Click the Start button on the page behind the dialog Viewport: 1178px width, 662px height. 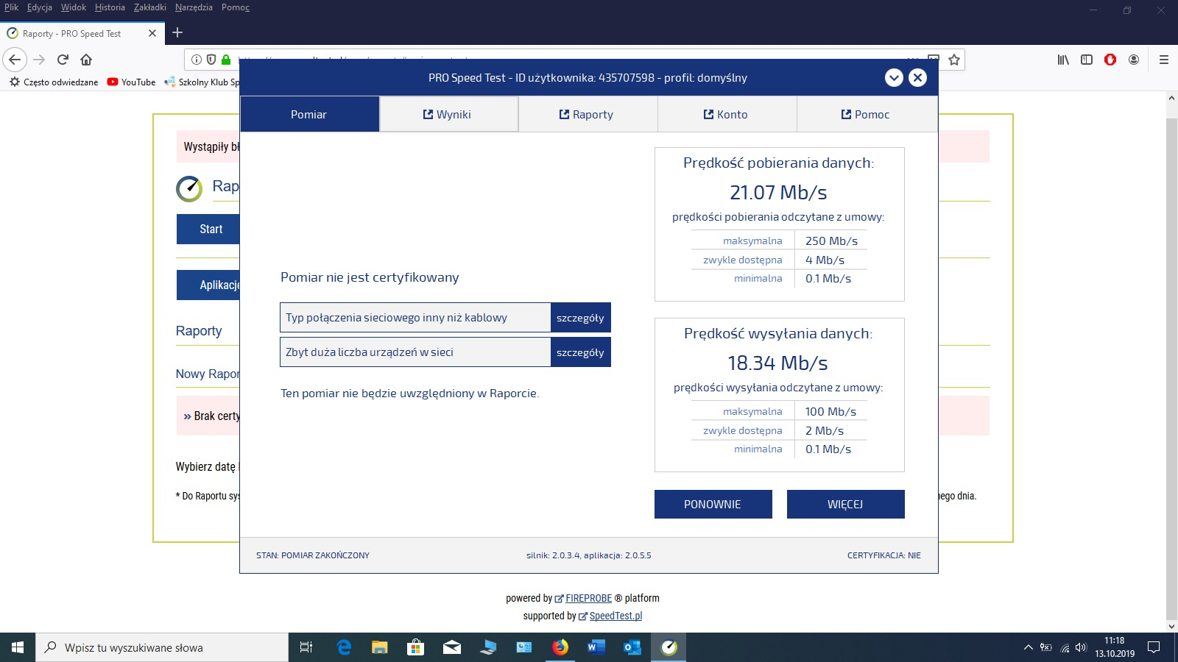point(208,229)
